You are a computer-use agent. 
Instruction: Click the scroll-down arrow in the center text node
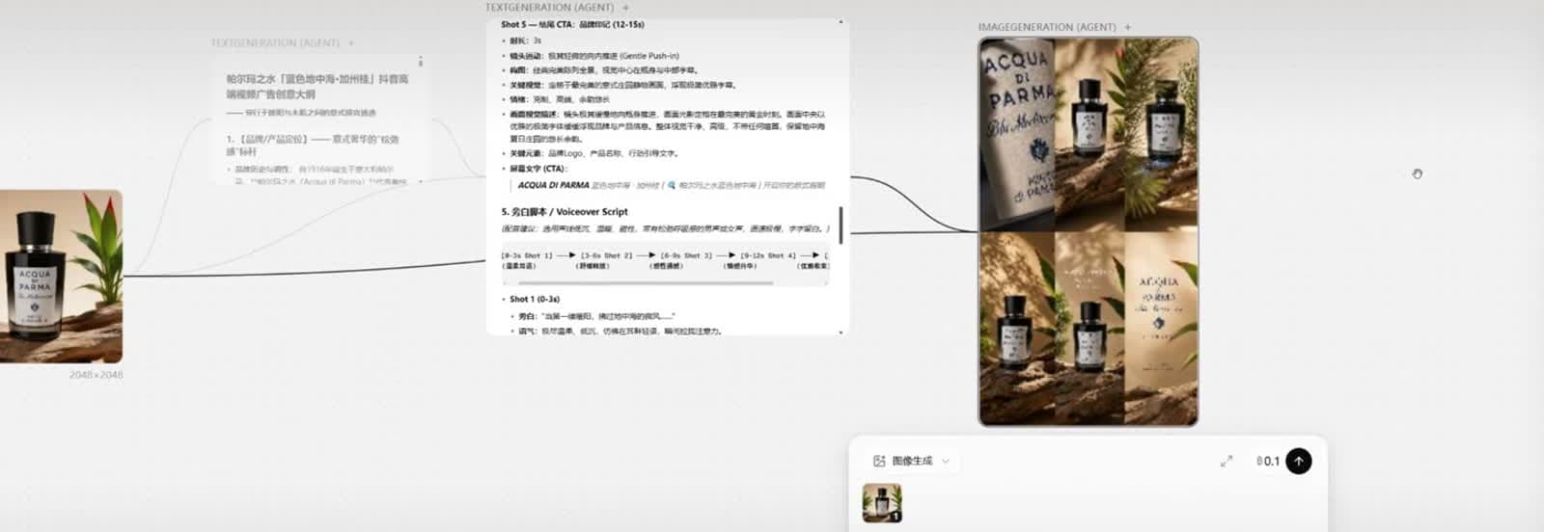pyautogui.click(x=841, y=332)
